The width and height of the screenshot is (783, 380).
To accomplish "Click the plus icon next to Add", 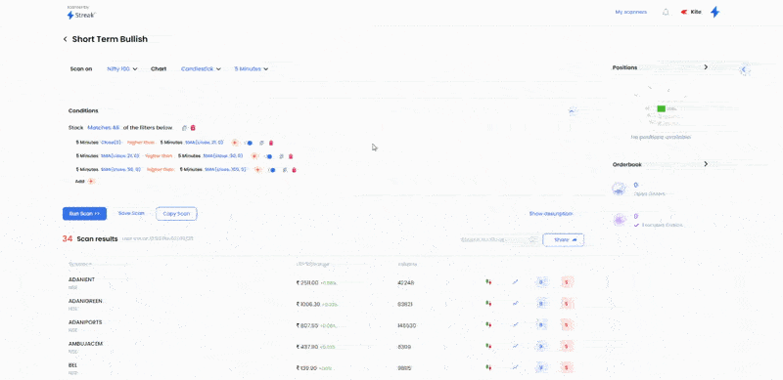I will click(91, 181).
